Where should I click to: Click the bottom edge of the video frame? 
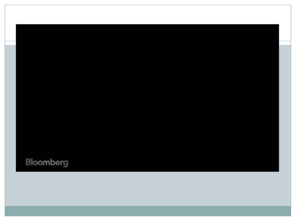click(148, 172)
